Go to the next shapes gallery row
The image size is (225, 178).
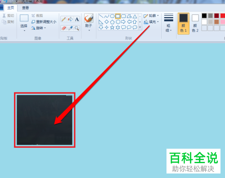click(140, 22)
